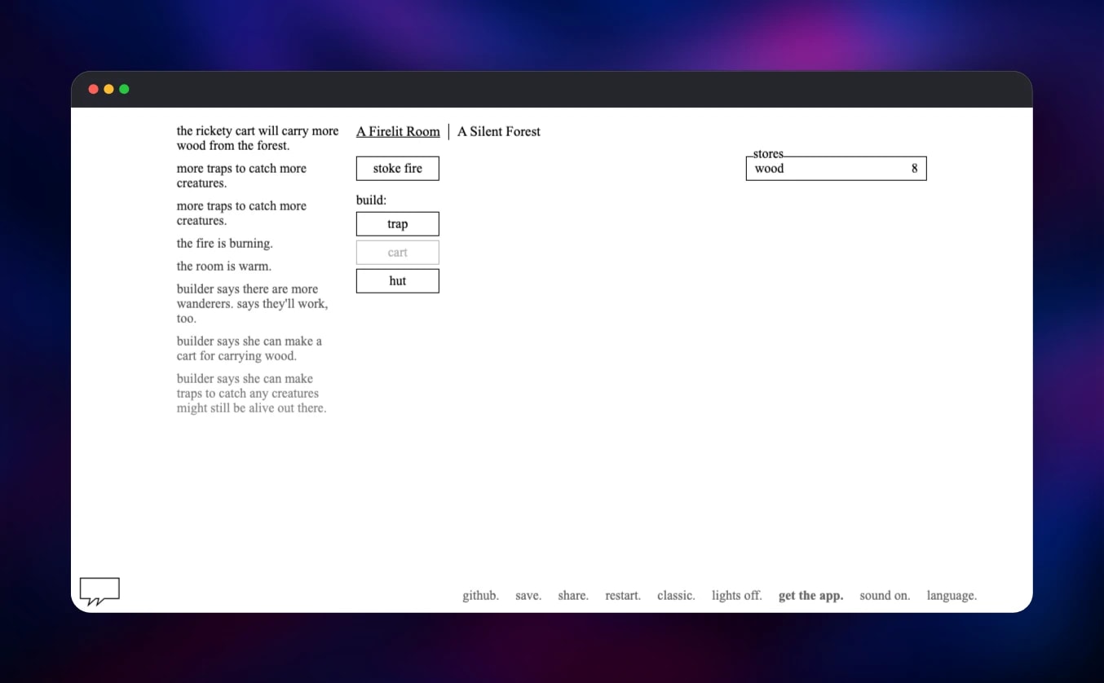Build a trap
Screen dimensions: 1104x683
398,224
